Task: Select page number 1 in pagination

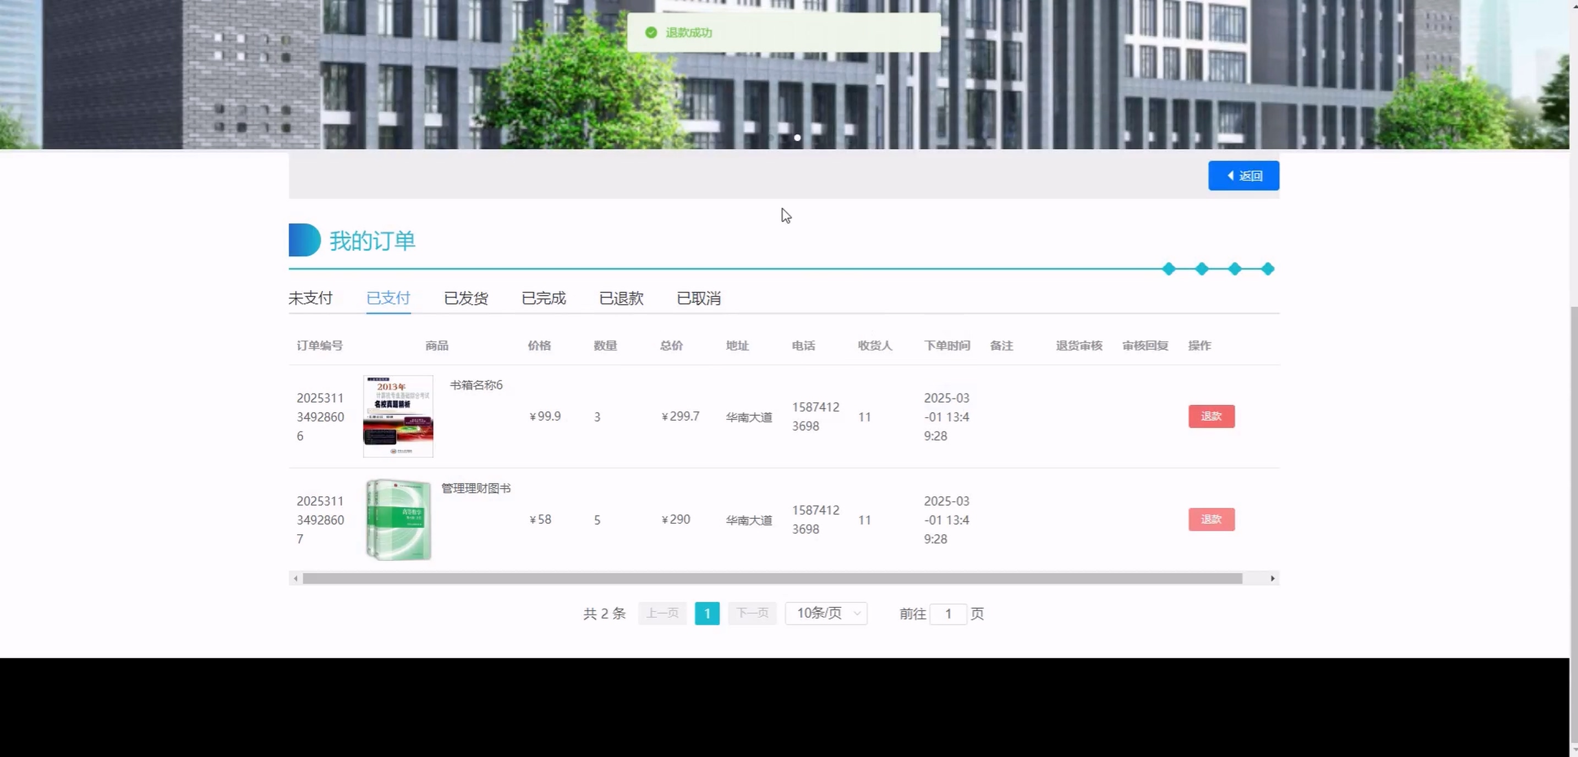Action: click(x=707, y=613)
